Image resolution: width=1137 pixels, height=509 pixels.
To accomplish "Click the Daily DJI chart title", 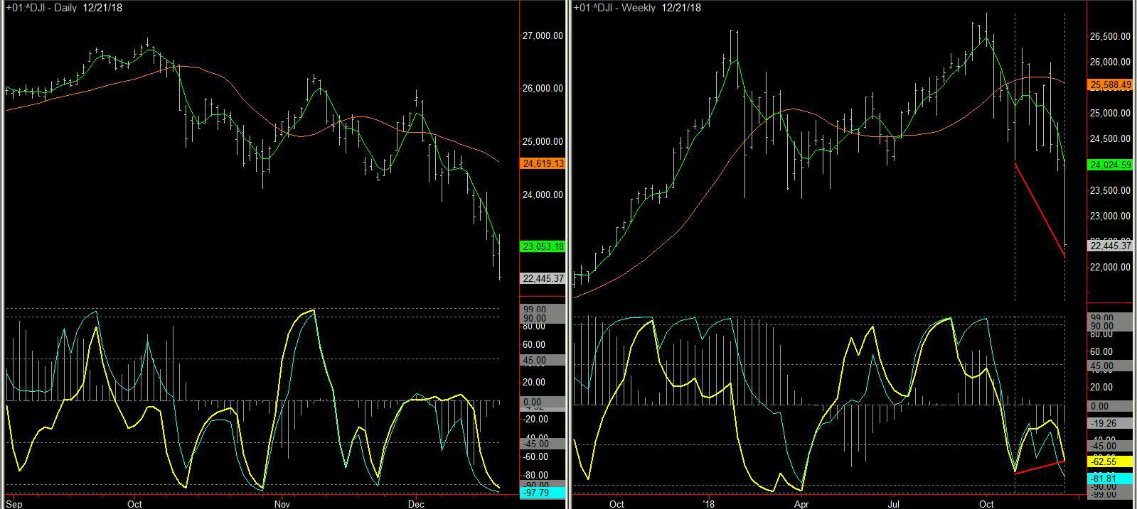I will 63,7.
